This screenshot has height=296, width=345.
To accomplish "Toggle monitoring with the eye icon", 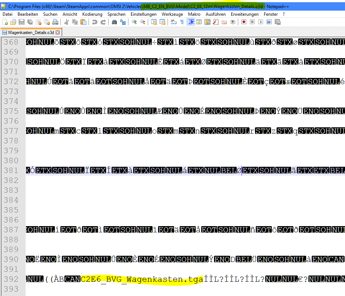I will (232, 22).
